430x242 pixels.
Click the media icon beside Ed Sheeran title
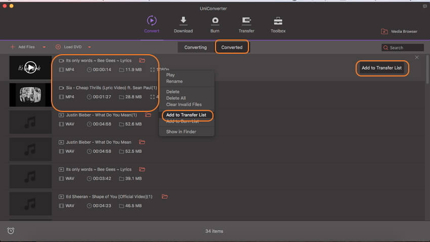click(61, 197)
